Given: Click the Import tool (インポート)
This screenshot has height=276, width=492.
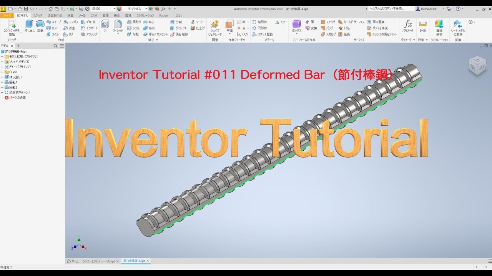Looking at the screenshot, I should click(90, 28).
